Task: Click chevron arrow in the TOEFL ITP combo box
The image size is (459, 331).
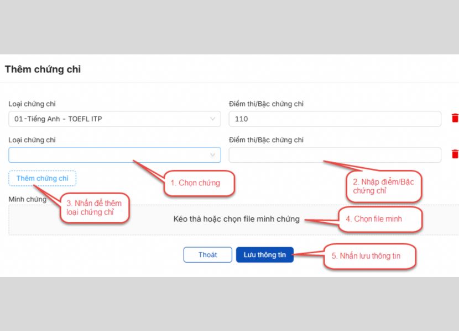Action: tap(213, 119)
